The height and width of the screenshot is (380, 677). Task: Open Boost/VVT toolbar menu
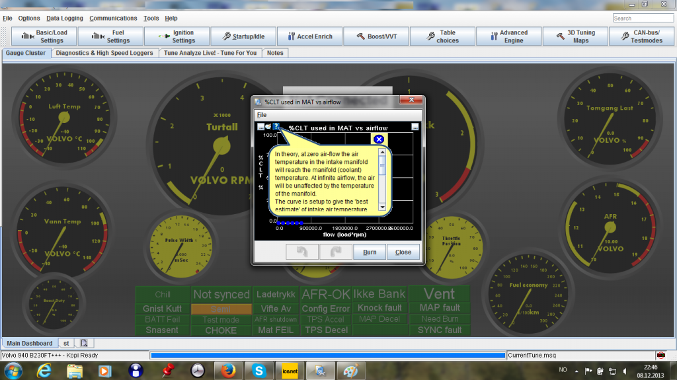[376, 36]
